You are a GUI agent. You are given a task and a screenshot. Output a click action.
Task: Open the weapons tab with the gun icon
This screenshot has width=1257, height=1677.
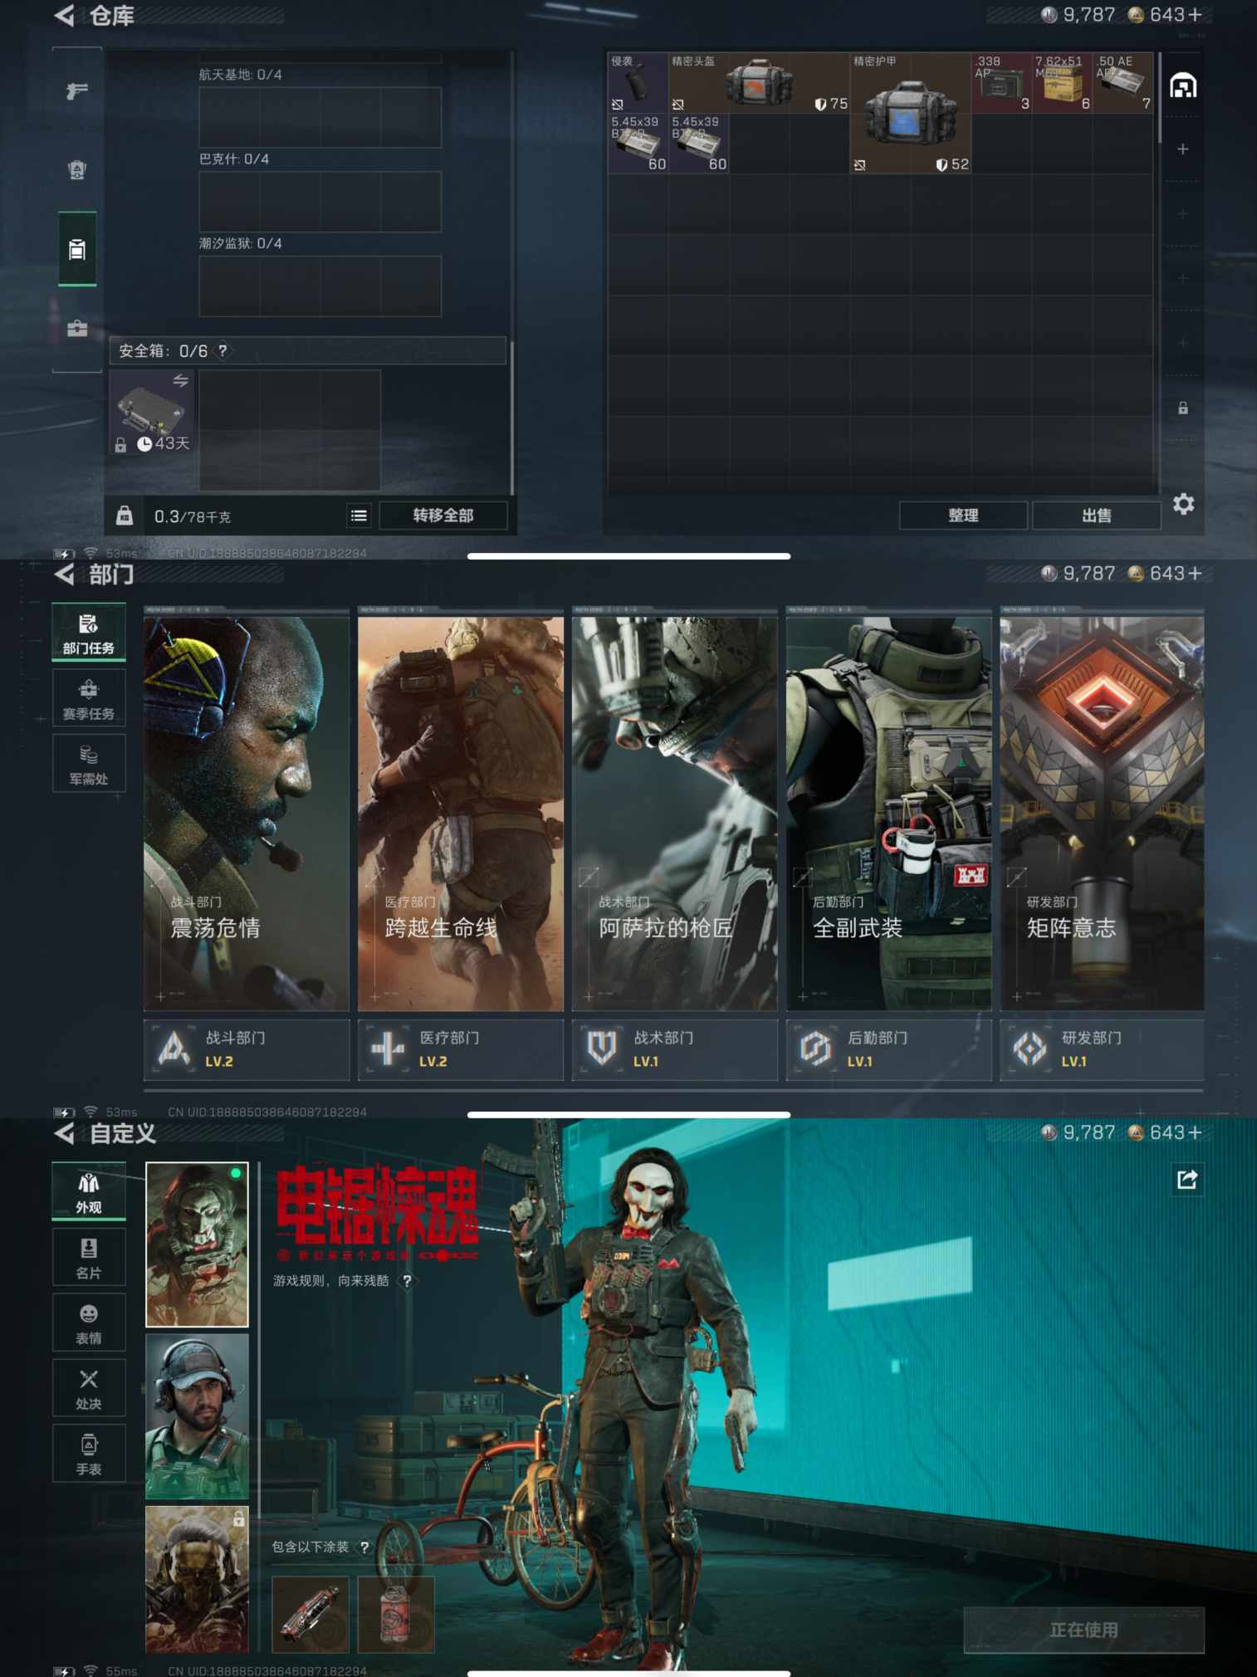point(77,91)
